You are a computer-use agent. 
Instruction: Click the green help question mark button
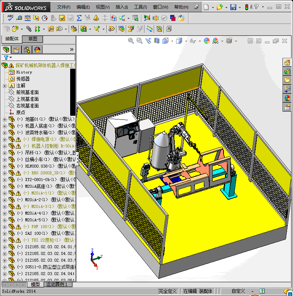click(x=262, y=291)
